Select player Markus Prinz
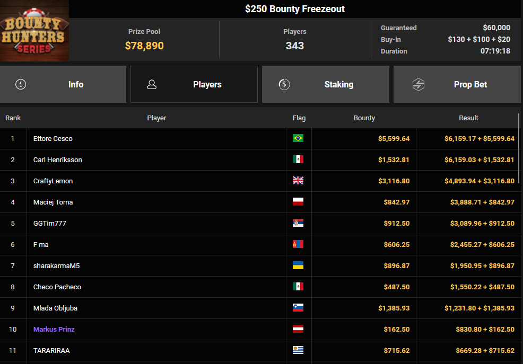523x364 pixels. point(54,329)
